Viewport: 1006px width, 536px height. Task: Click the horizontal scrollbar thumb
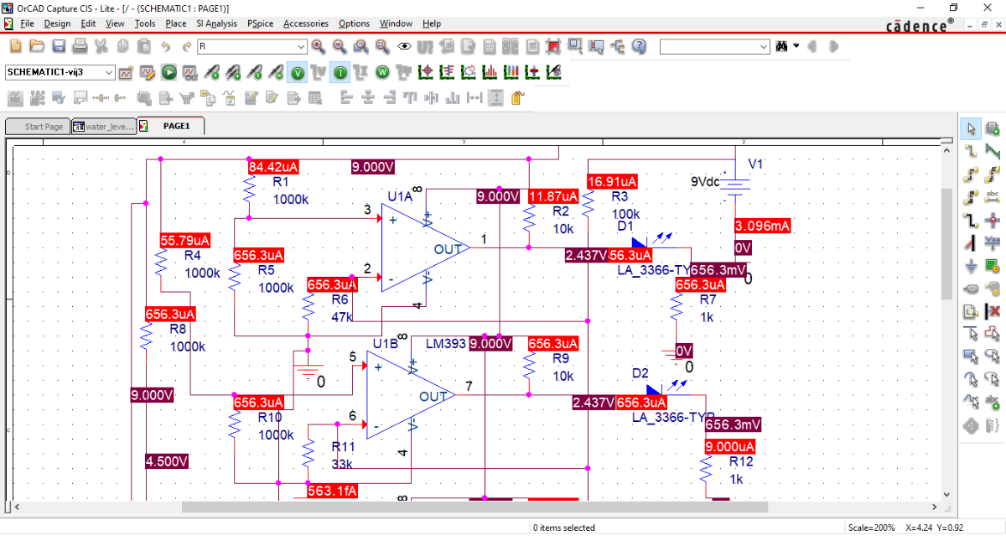[x=474, y=507]
